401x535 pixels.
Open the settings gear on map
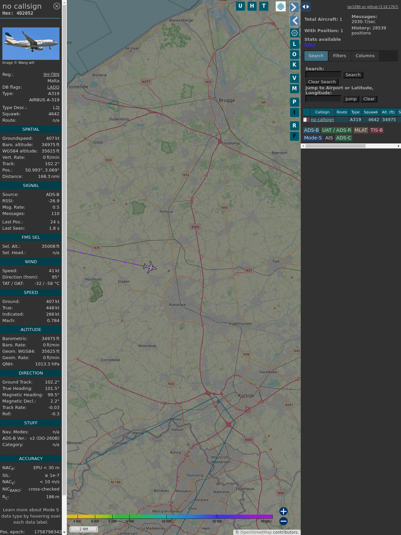(x=294, y=33)
